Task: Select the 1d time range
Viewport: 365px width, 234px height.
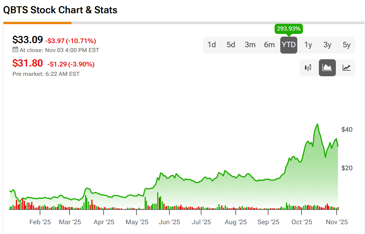Action: [212, 45]
